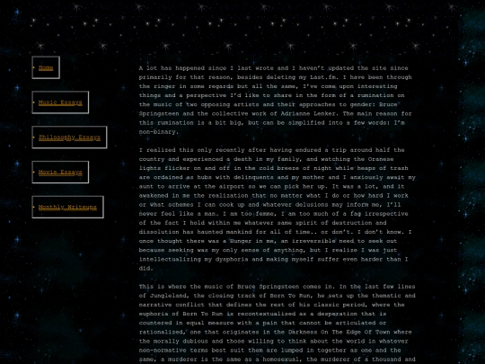
Task: Click the paragraph starting "I realized this only recently"
Action: pyautogui.click(x=278, y=209)
